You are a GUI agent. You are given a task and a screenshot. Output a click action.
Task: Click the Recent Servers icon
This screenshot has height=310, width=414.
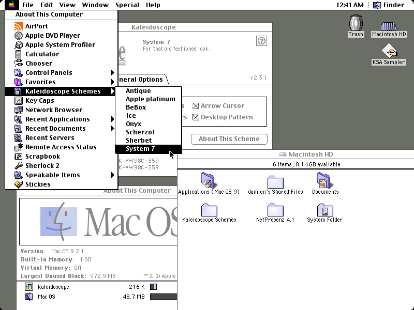coord(18,138)
